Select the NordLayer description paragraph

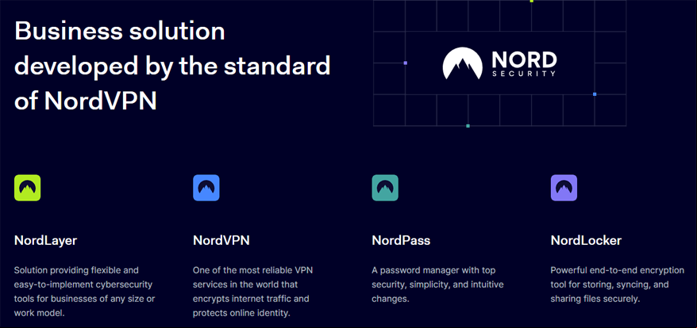[84, 292]
